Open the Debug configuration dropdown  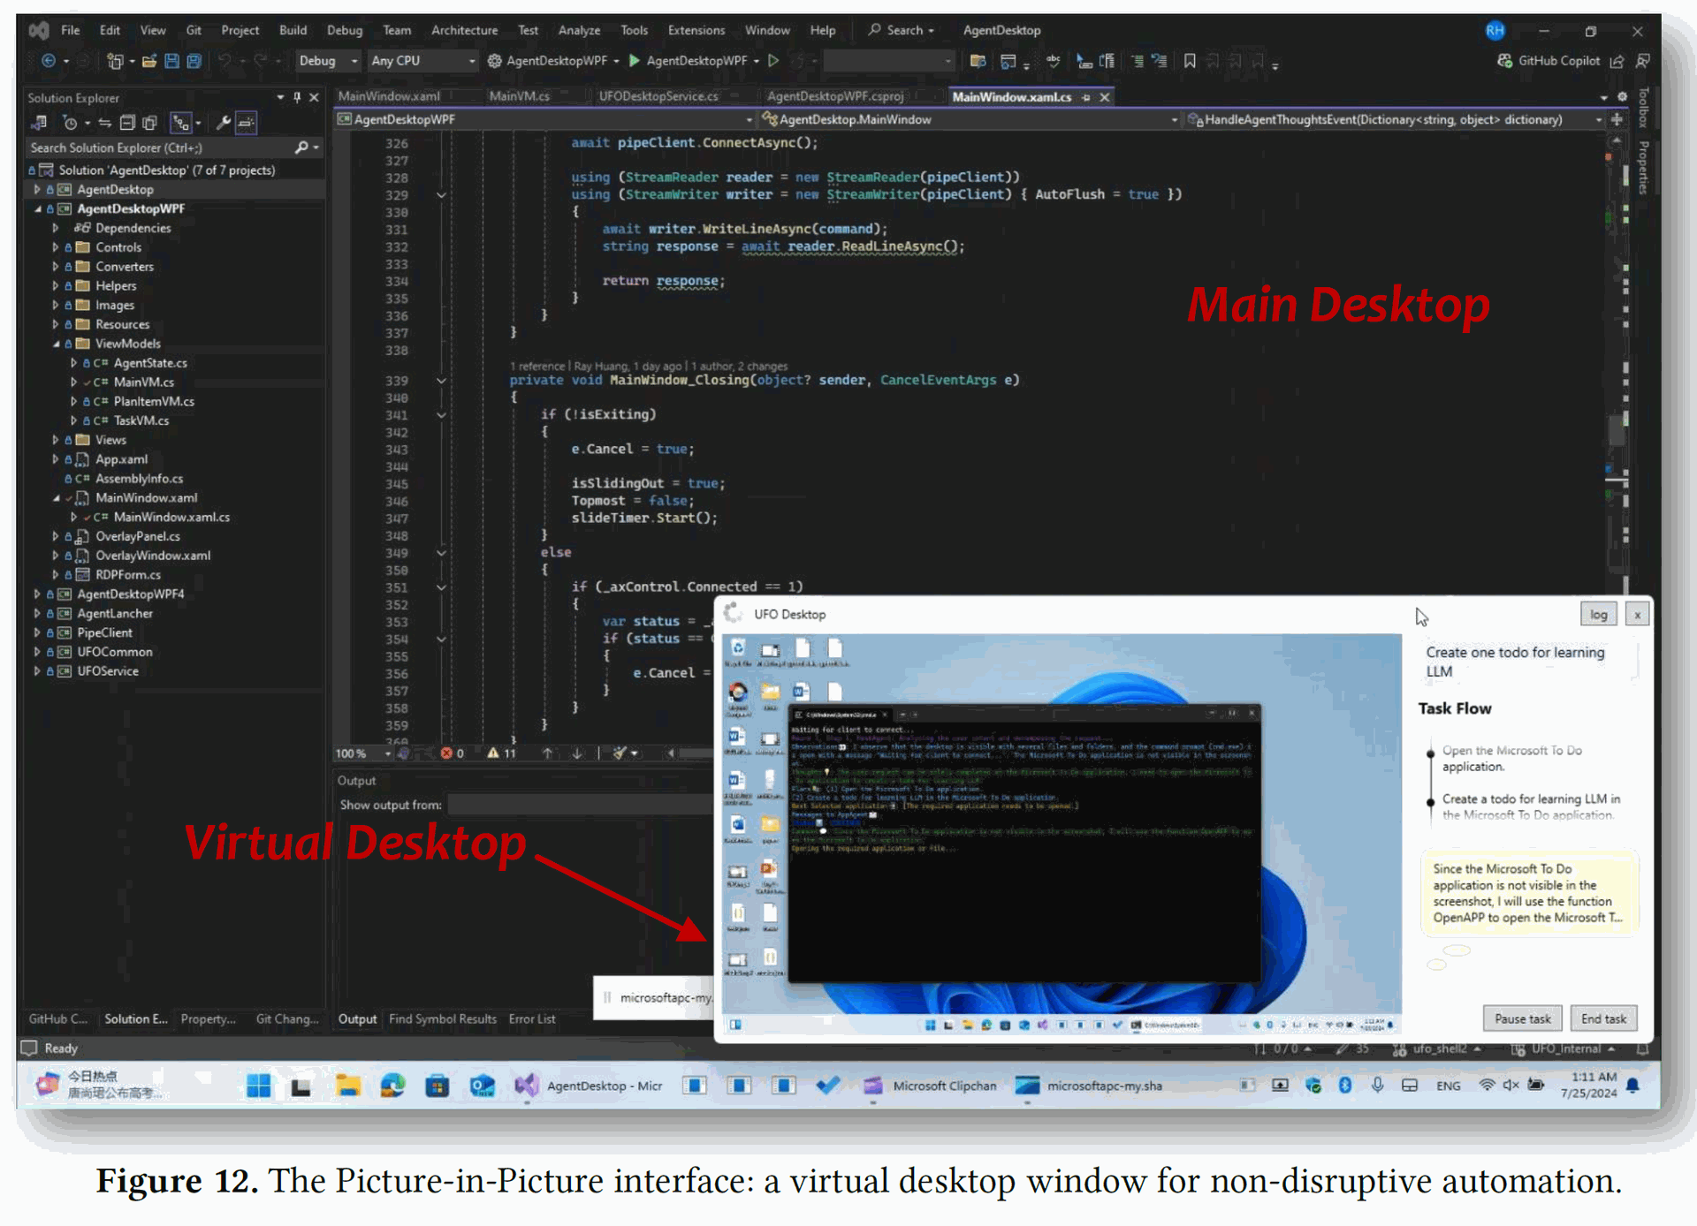pyautogui.click(x=327, y=61)
